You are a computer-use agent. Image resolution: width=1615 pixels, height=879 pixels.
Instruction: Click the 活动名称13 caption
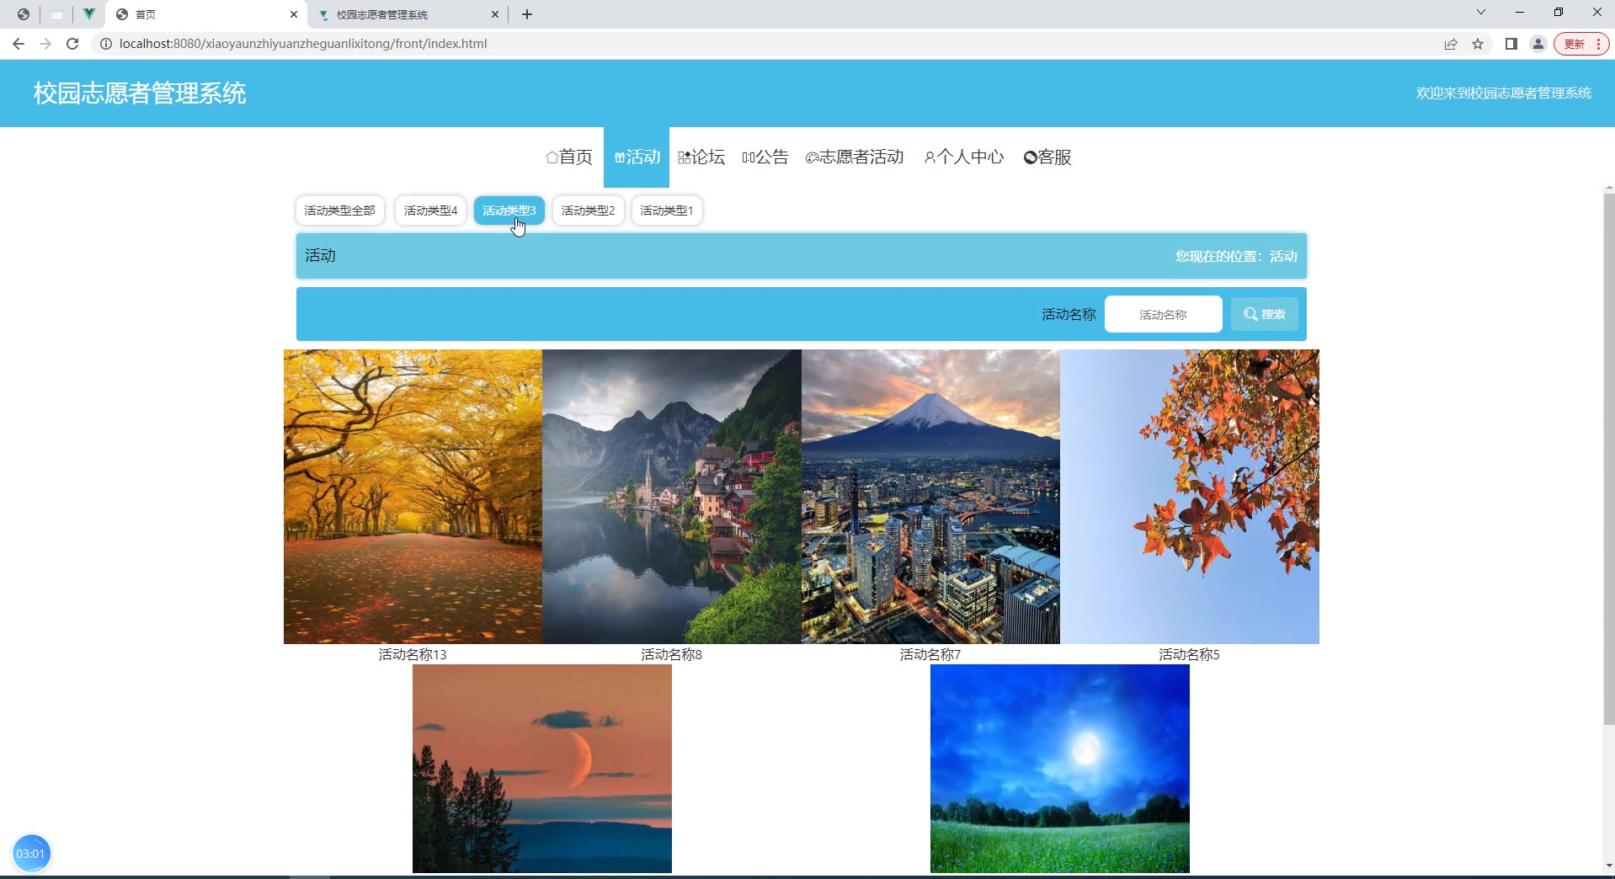pos(413,654)
